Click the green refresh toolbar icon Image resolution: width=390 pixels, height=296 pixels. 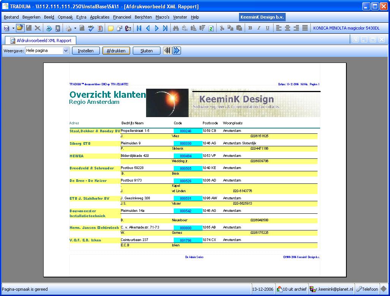coord(211,28)
